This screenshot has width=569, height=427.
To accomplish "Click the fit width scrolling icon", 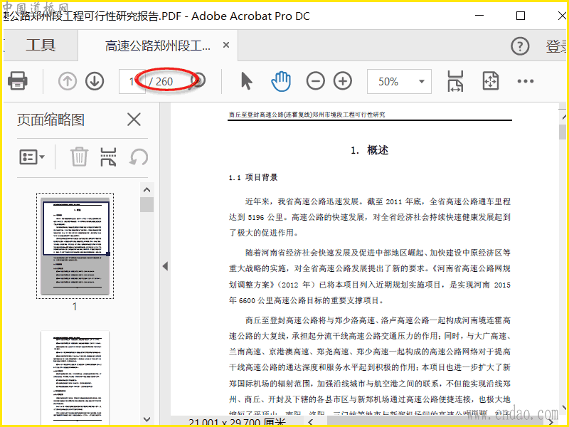I will 455,81.
